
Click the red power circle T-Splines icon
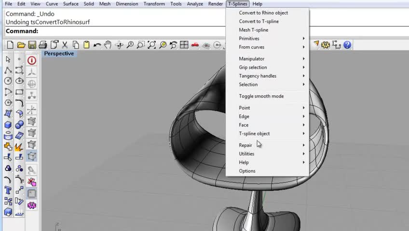(x=32, y=60)
